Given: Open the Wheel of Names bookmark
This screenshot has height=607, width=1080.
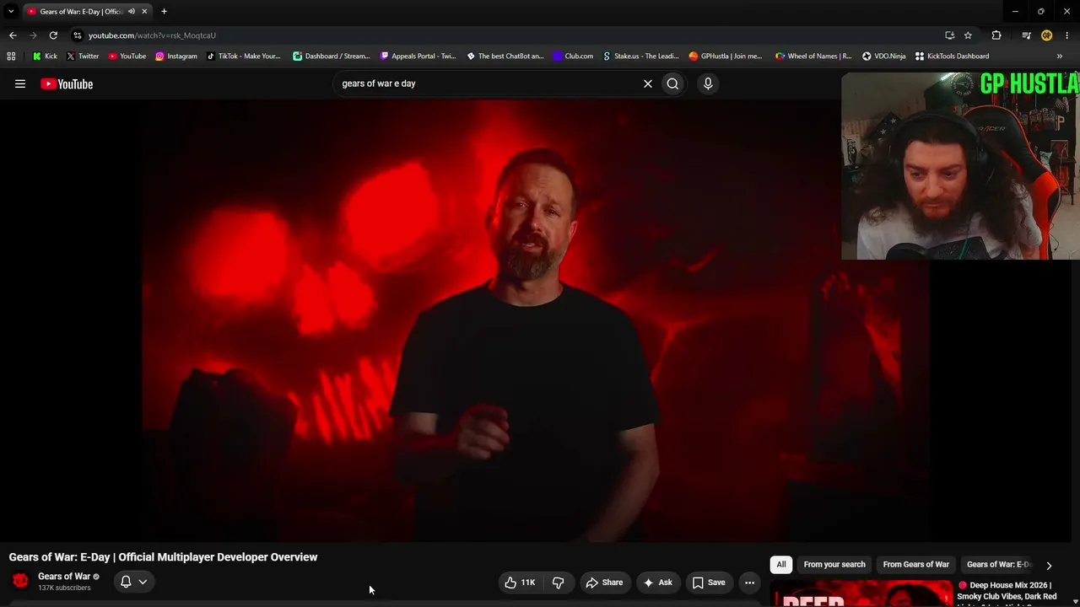Looking at the screenshot, I should click(x=813, y=56).
